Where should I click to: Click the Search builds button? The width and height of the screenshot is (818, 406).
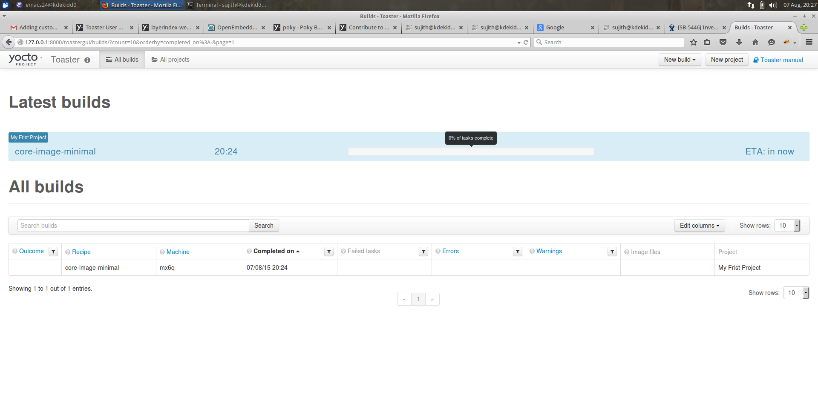[264, 226]
